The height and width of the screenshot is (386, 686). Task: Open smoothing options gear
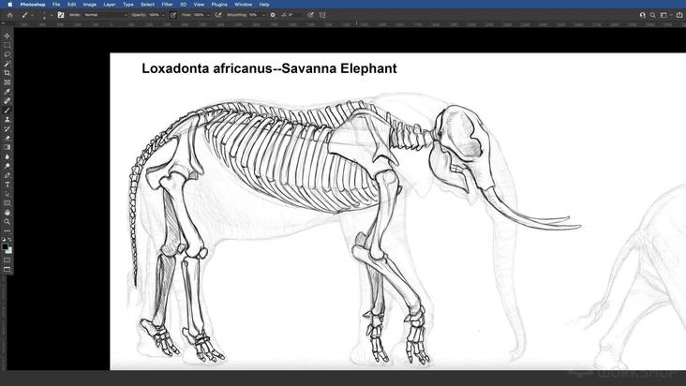(273, 15)
